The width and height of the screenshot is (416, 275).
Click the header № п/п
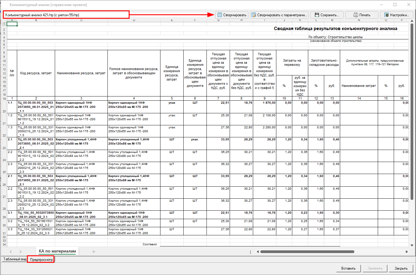[12, 73]
